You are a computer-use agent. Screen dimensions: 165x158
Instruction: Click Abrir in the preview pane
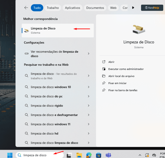[111, 62]
